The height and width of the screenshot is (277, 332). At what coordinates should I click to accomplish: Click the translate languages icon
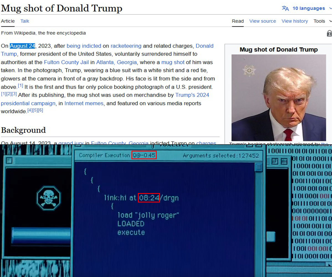(285, 8)
